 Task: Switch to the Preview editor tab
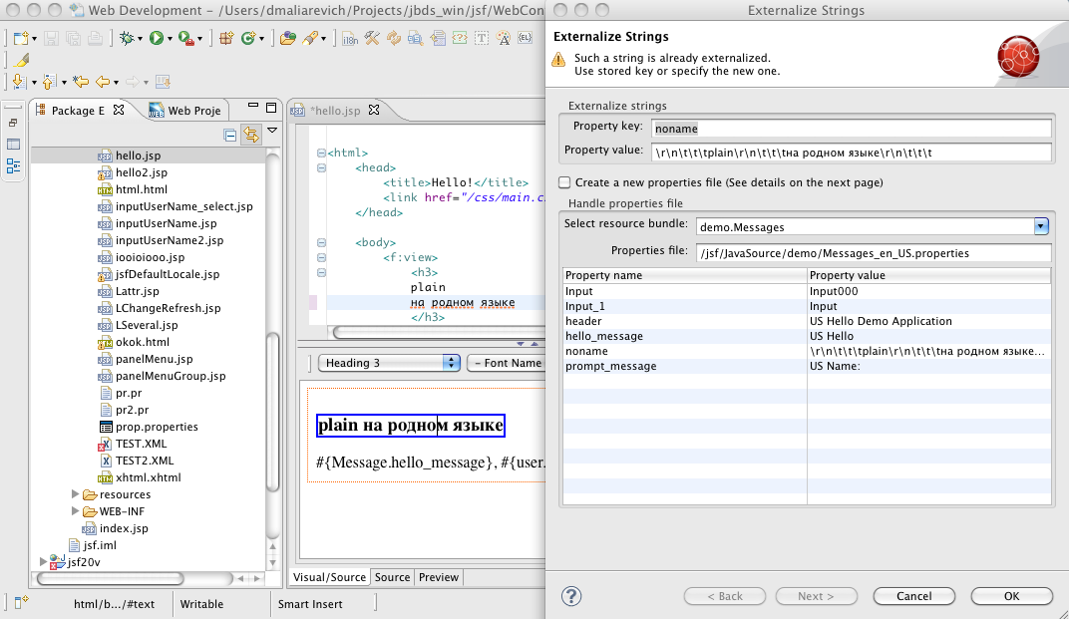pyautogui.click(x=439, y=577)
